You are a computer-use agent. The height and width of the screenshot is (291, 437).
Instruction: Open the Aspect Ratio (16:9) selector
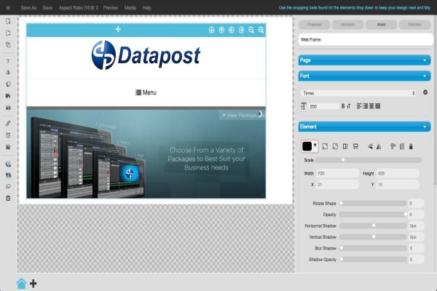pyautogui.click(x=79, y=8)
